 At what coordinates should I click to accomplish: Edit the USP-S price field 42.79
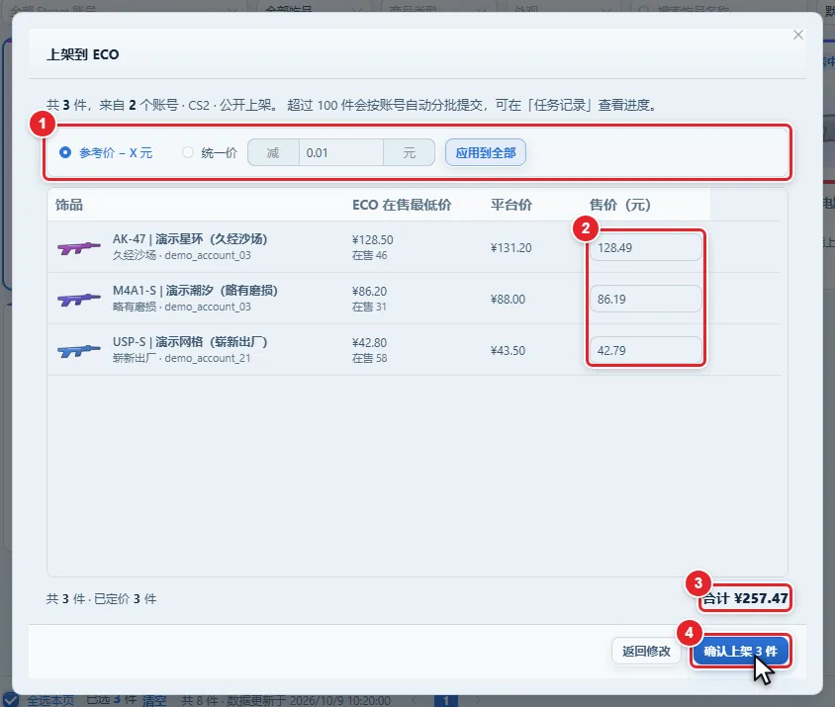(645, 350)
